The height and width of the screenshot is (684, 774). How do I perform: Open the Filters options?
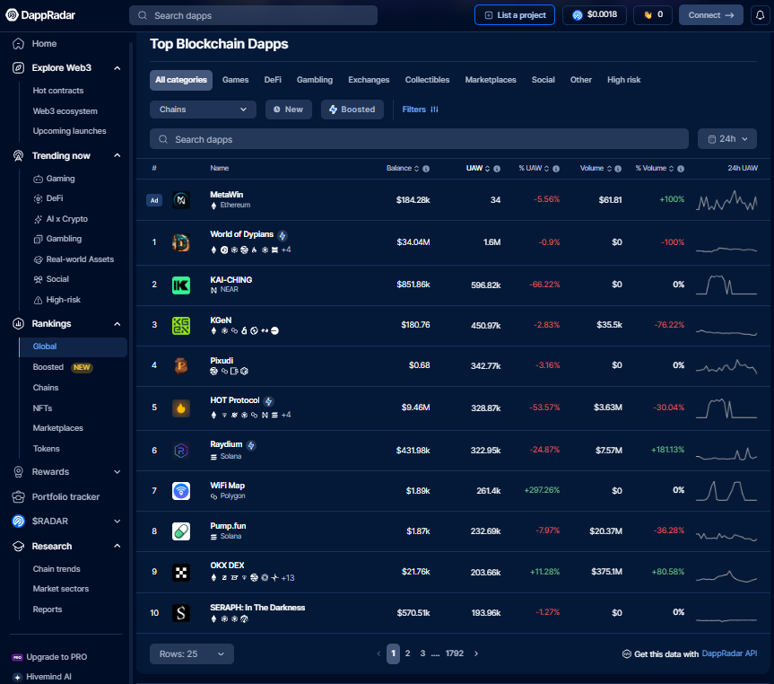pyautogui.click(x=420, y=110)
